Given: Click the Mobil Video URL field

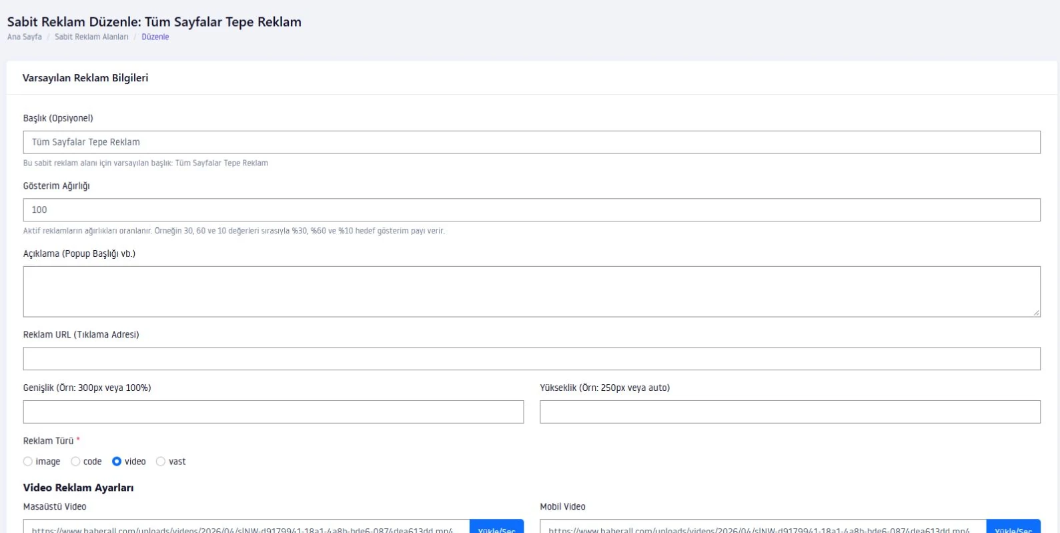Looking at the screenshot, I should pos(763,527).
